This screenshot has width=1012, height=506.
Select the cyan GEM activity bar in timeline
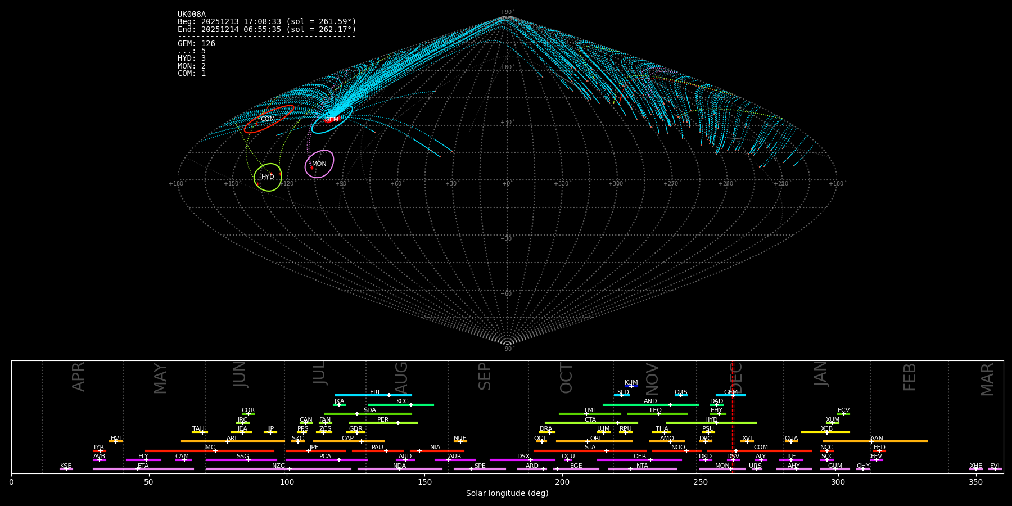pyautogui.click(x=730, y=395)
